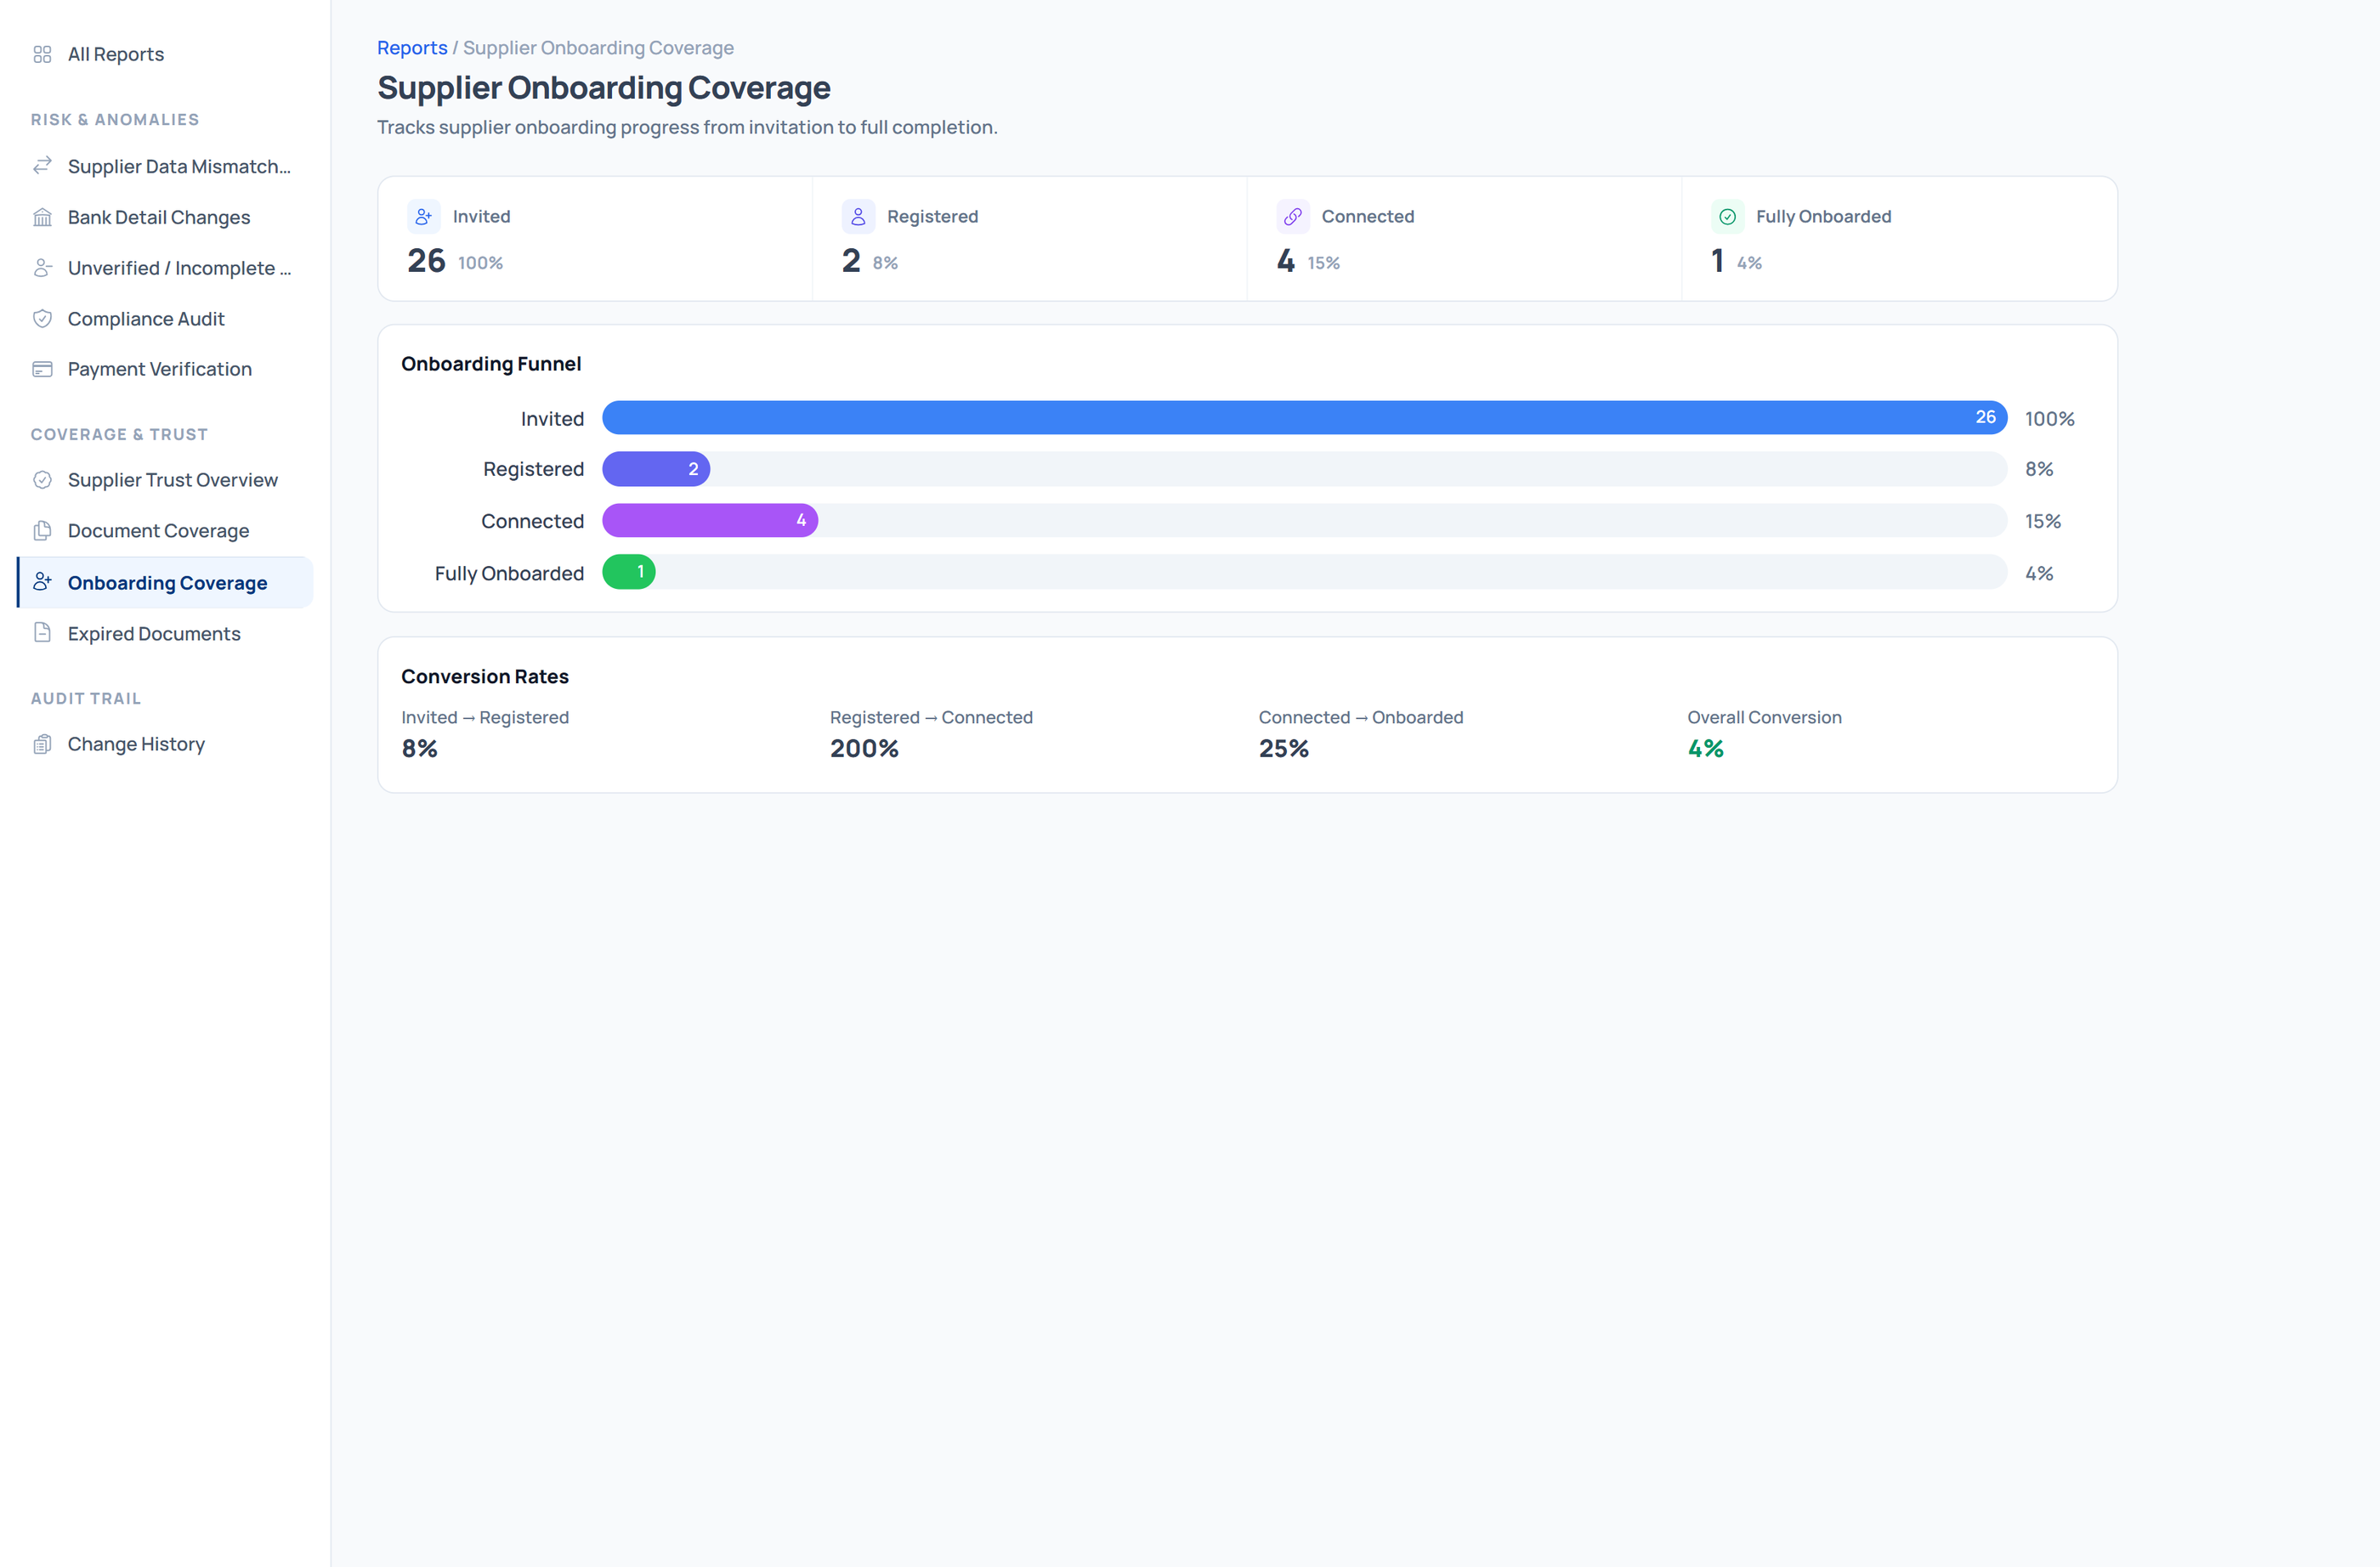Click the Compliance Audit shield icon
Screen dimensions: 2380x1567
click(x=42, y=319)
